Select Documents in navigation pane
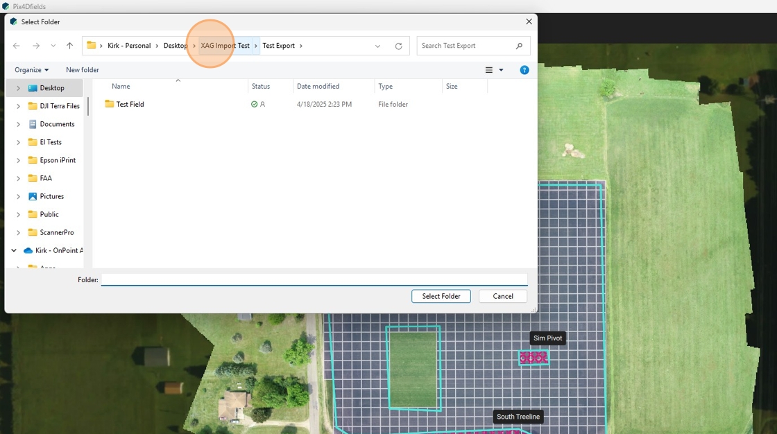The image size is (777, 434). point(57,124)
